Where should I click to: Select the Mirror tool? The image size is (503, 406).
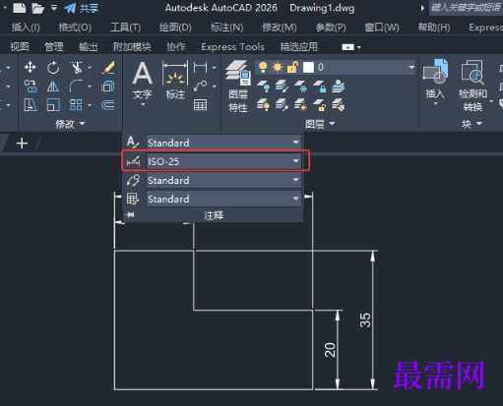[x=53, y=87]
